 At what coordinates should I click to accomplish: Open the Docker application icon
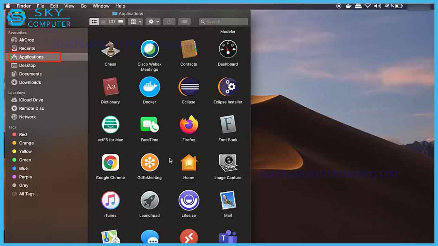[150, 87]
